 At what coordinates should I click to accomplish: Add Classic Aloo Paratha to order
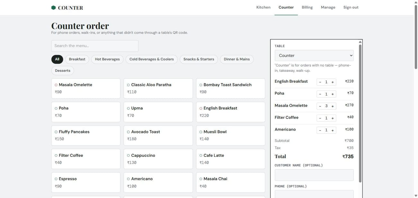point(158,88)
